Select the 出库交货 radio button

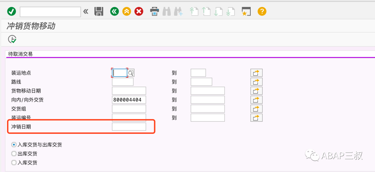[x=14, y=154]
